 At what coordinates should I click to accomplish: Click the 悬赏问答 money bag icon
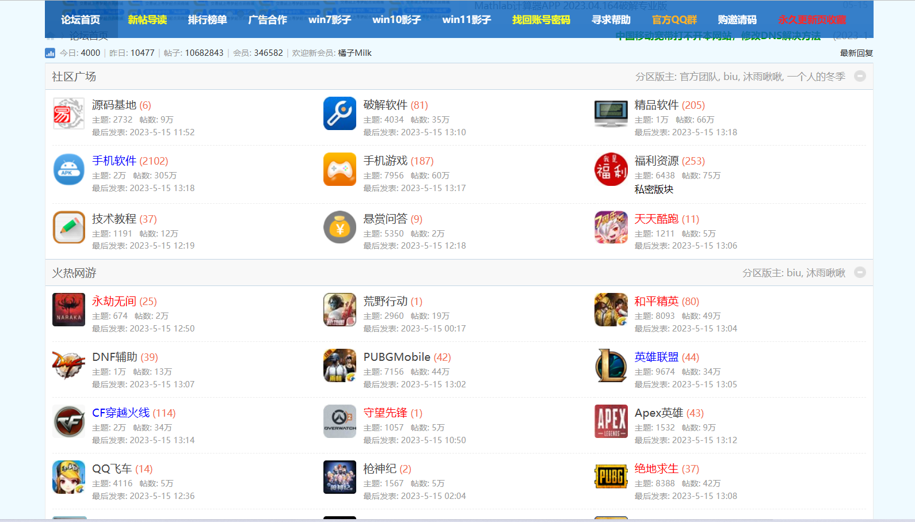tap(340, 227)
